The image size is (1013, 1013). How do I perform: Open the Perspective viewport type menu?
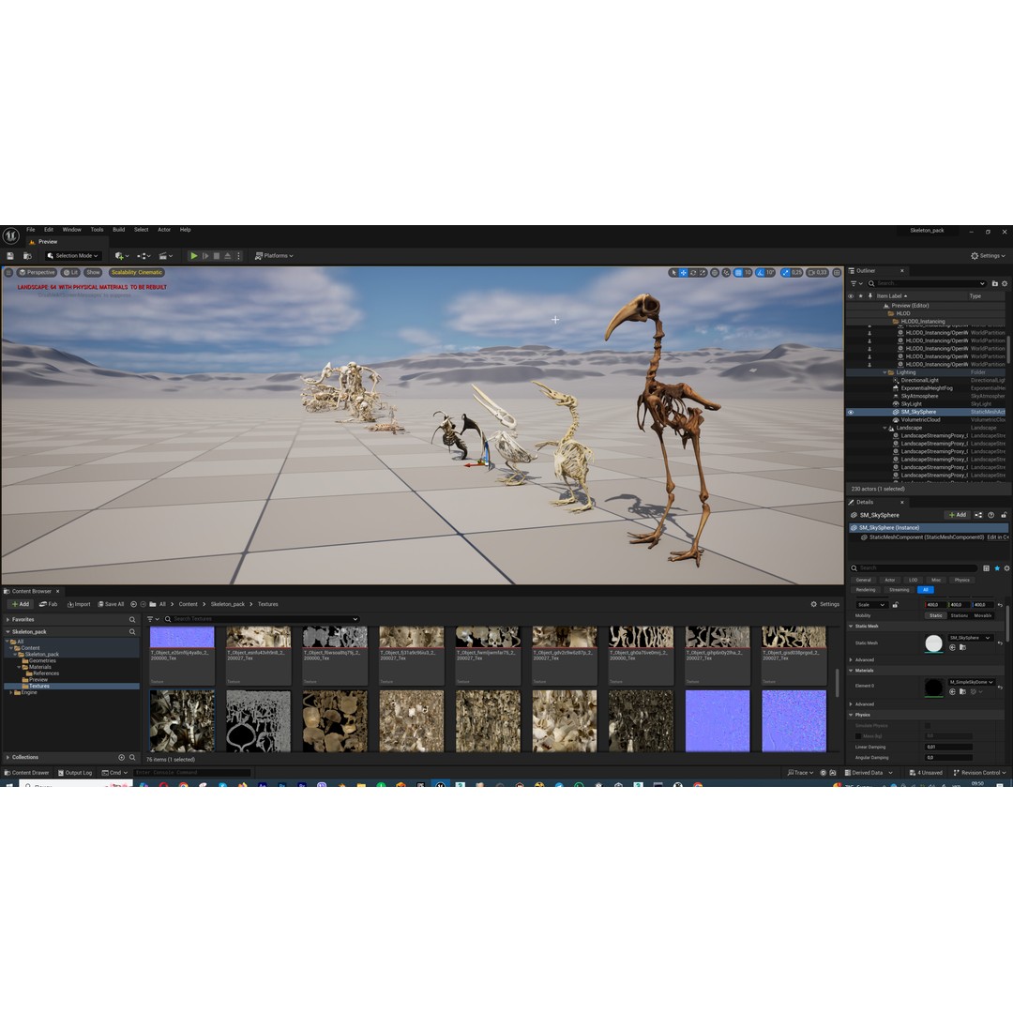[37, 273]
